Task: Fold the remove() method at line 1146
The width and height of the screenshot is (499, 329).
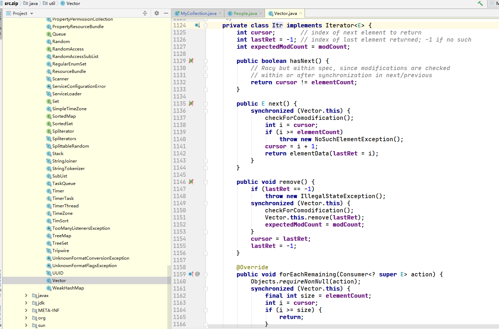Action: click(x=206, y=182)
